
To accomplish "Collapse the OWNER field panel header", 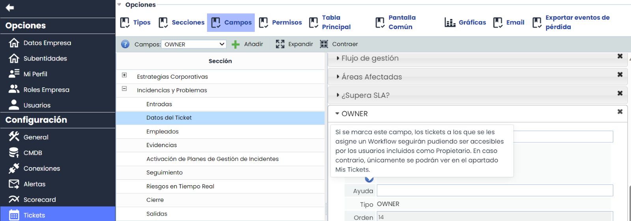I will [354, 114].
